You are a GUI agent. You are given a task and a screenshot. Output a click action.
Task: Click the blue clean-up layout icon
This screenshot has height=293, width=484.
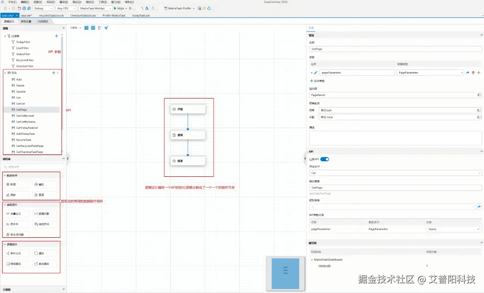[x=106, y=28]
